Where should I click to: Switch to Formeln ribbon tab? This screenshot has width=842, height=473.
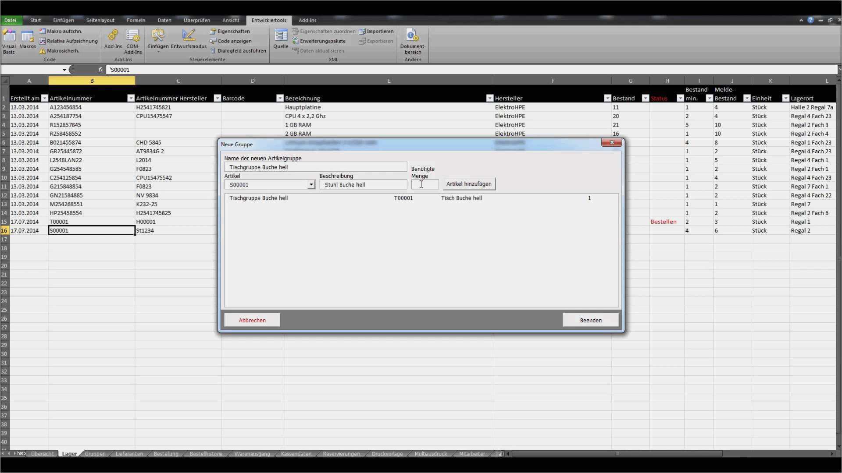pos(136,20)
